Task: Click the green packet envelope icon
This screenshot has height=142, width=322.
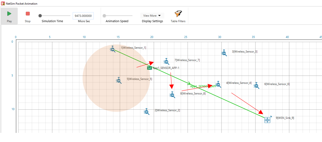Action: tap(149, 68)
